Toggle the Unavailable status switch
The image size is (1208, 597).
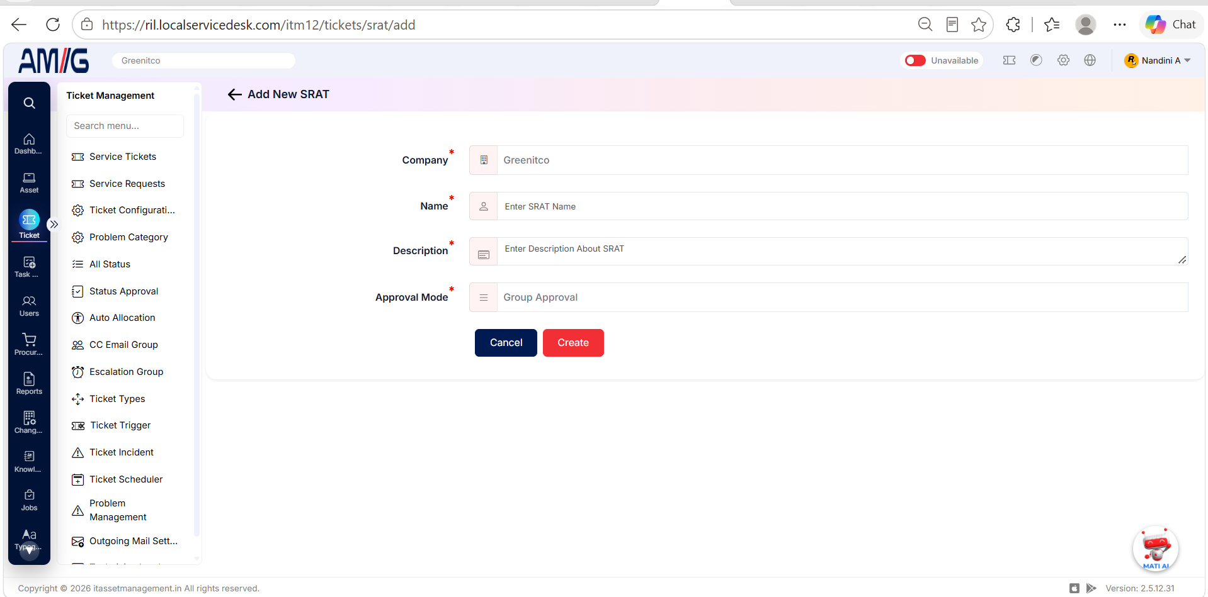coord(915,60)
